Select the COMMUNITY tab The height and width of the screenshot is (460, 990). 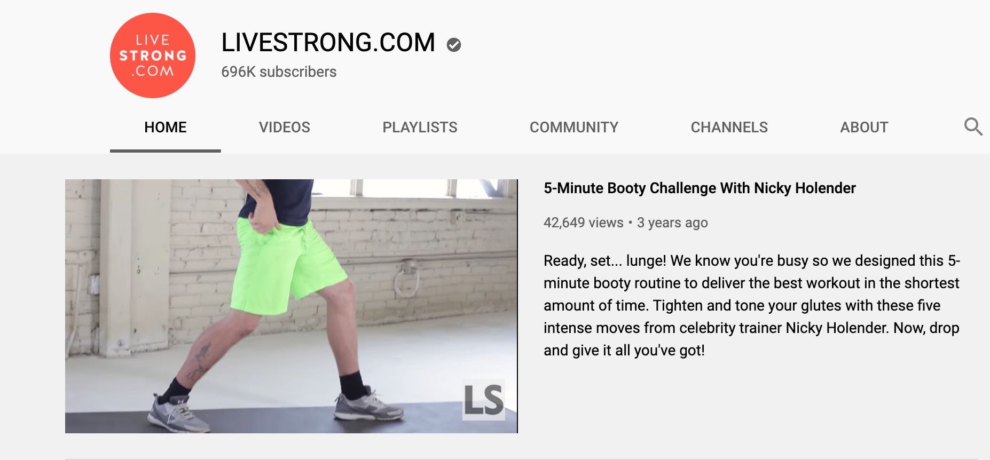tap(574, 128)
